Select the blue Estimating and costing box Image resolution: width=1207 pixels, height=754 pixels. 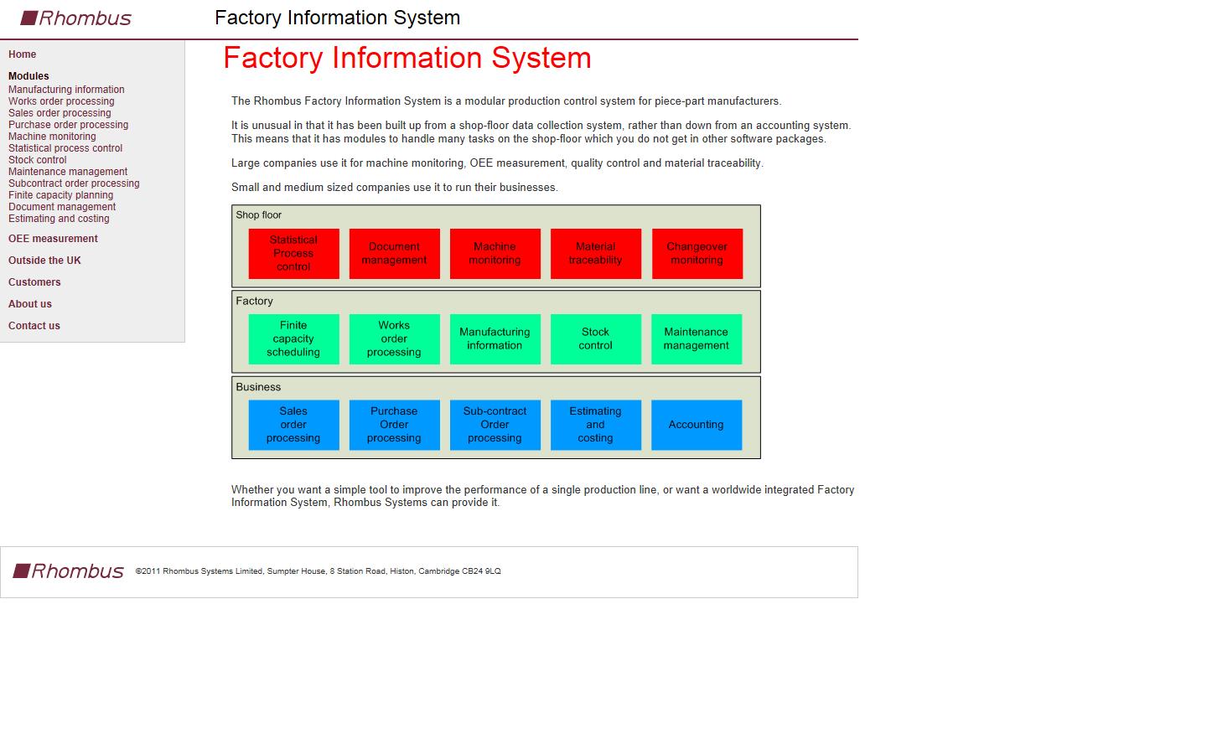[595, 425]
